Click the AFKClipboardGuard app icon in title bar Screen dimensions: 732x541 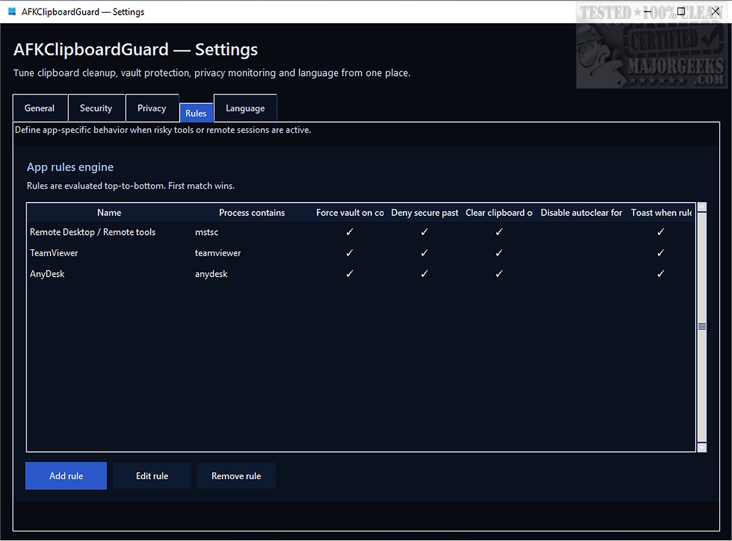coord(12,12)
